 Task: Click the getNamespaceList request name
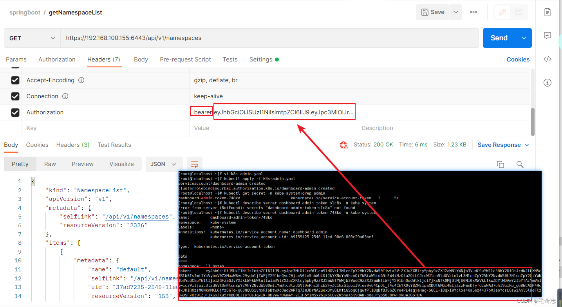point(75,13)
